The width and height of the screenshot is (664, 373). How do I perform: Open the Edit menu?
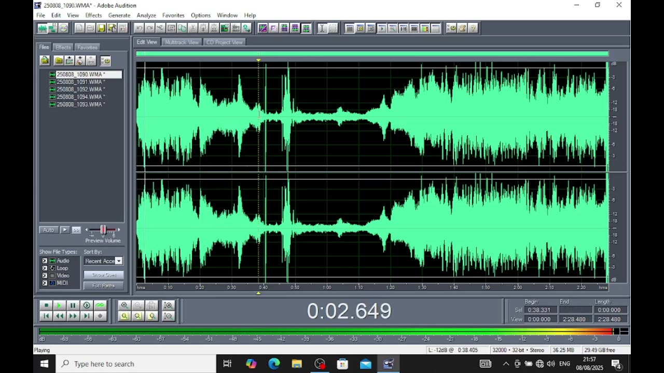click(x=56, y=16)
